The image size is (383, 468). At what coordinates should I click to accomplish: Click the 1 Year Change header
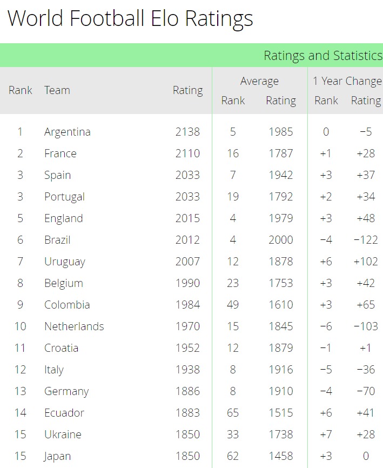(347, 81)
